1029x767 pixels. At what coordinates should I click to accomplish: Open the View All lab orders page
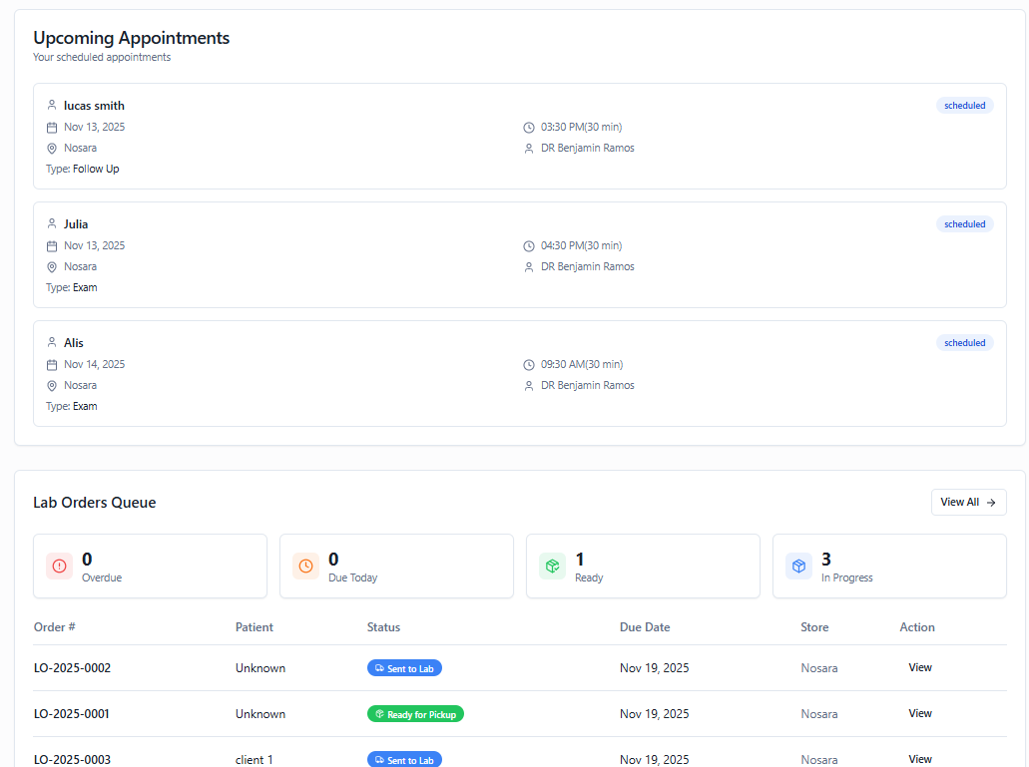[966, 502]
